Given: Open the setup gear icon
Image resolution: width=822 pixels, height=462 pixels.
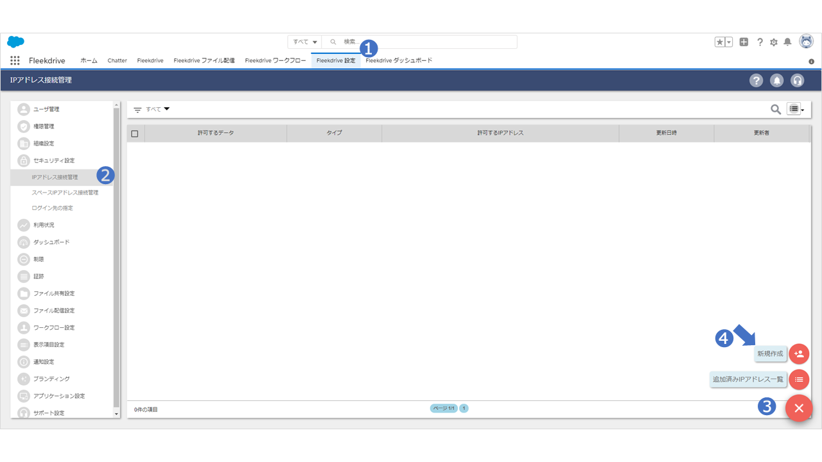Looking at the screenshot, I should [774, 42].
